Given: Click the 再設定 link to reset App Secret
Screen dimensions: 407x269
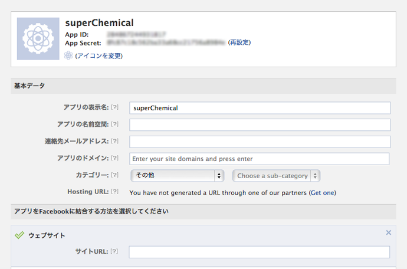Looking at the screenshot, I should tap(239, 42).
